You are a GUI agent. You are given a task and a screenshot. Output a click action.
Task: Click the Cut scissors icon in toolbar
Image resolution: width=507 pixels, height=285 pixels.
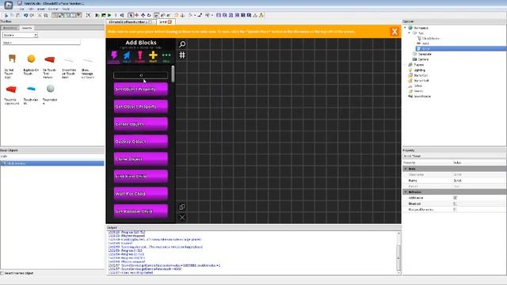pyautogui.click(x=6, y=15)
